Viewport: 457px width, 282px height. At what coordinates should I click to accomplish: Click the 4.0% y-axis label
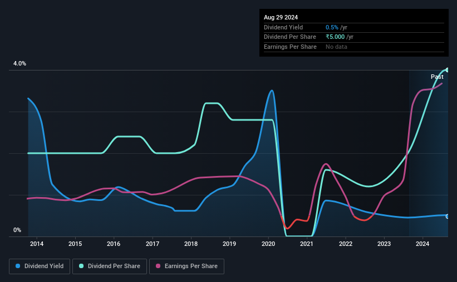tap(19, 63)
